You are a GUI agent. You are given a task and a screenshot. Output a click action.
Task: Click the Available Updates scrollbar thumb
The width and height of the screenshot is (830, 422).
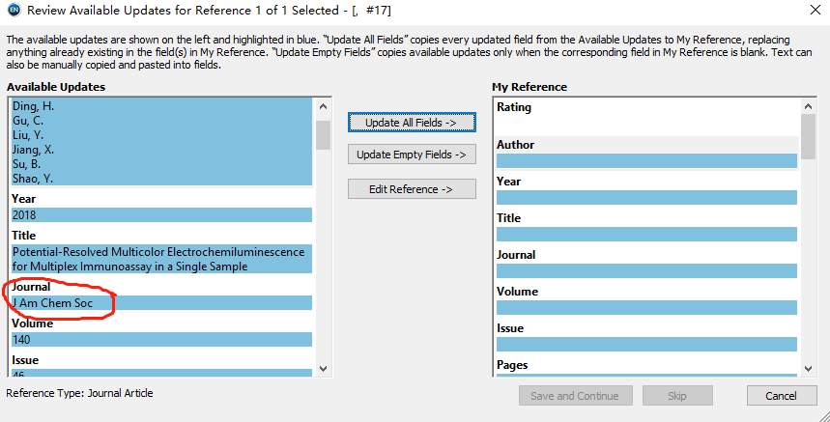coord(324,134)
